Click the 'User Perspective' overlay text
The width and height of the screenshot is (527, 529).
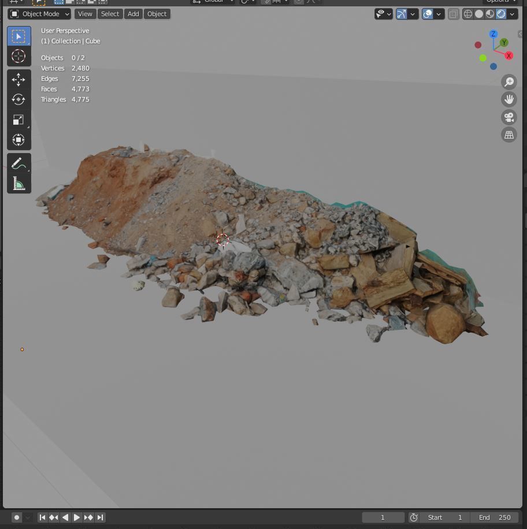pyautogui.click(x=65, y=31)
